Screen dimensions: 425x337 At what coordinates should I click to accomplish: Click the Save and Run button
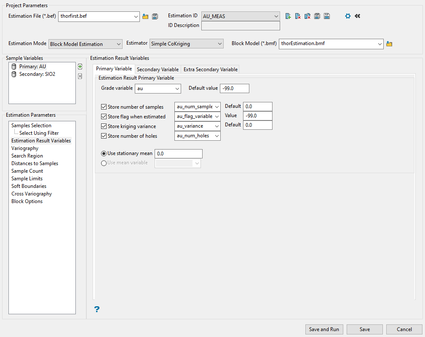324,329
